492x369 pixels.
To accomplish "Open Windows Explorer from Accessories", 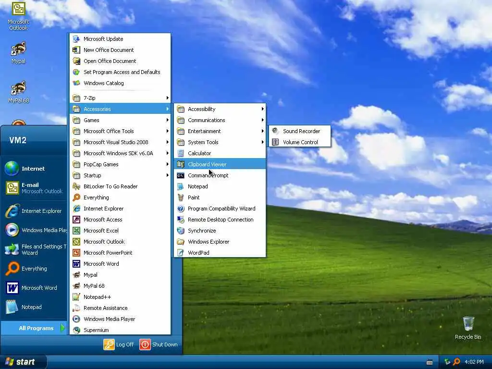I will tap(220, 242).
